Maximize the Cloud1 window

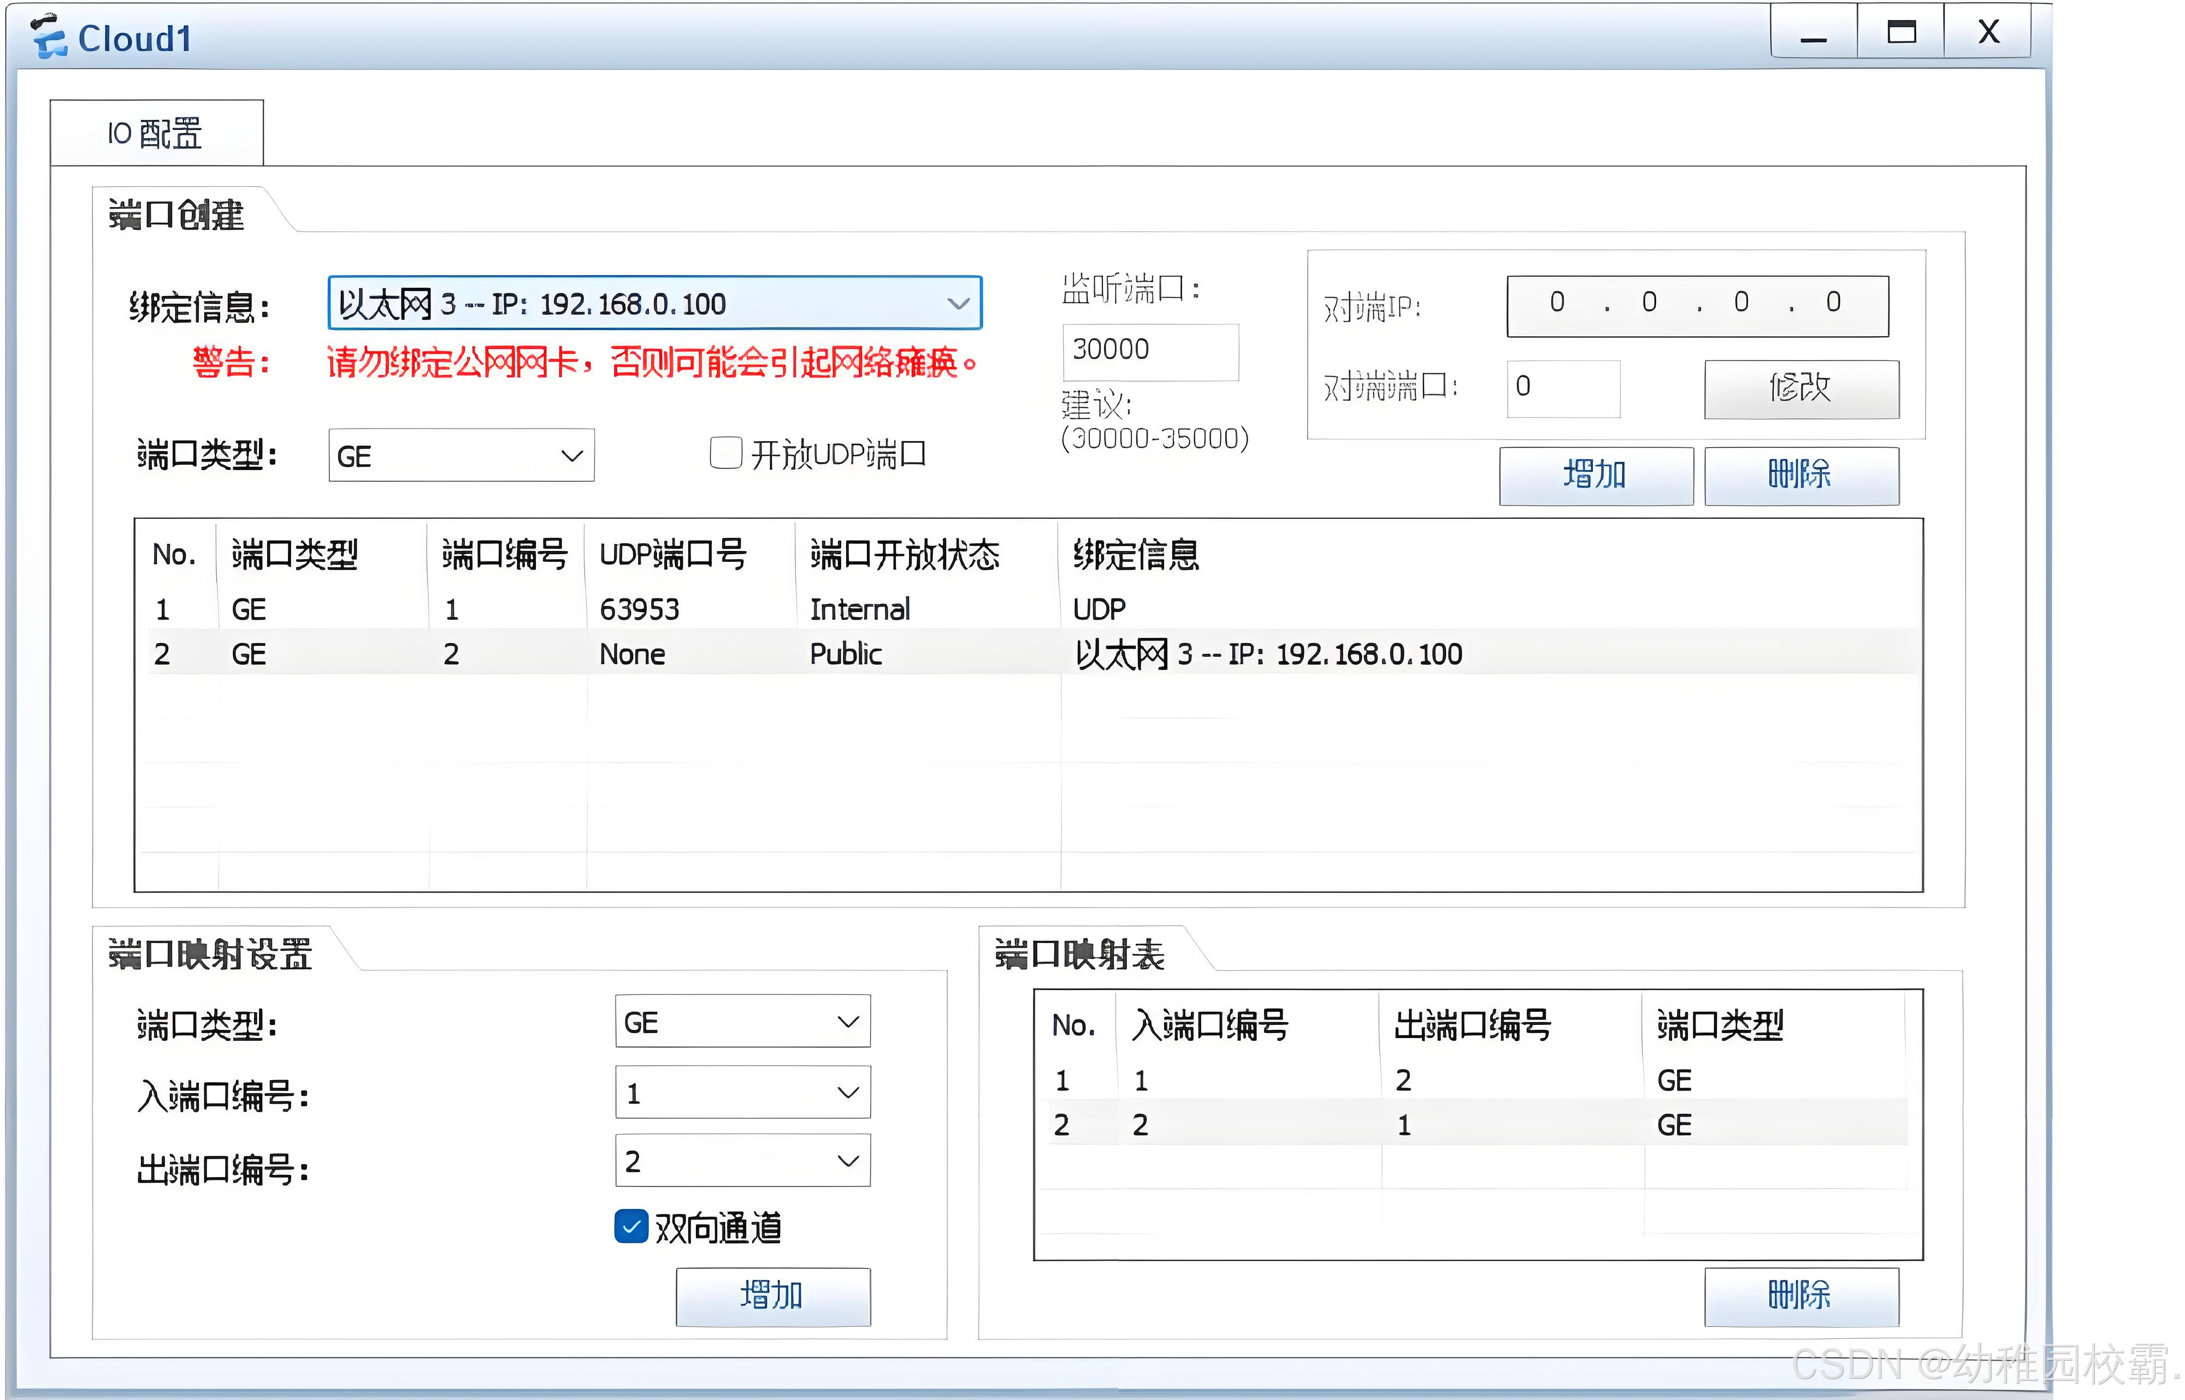tap(1900, 33)
